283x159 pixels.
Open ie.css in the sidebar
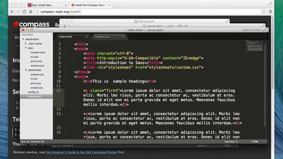34,79
